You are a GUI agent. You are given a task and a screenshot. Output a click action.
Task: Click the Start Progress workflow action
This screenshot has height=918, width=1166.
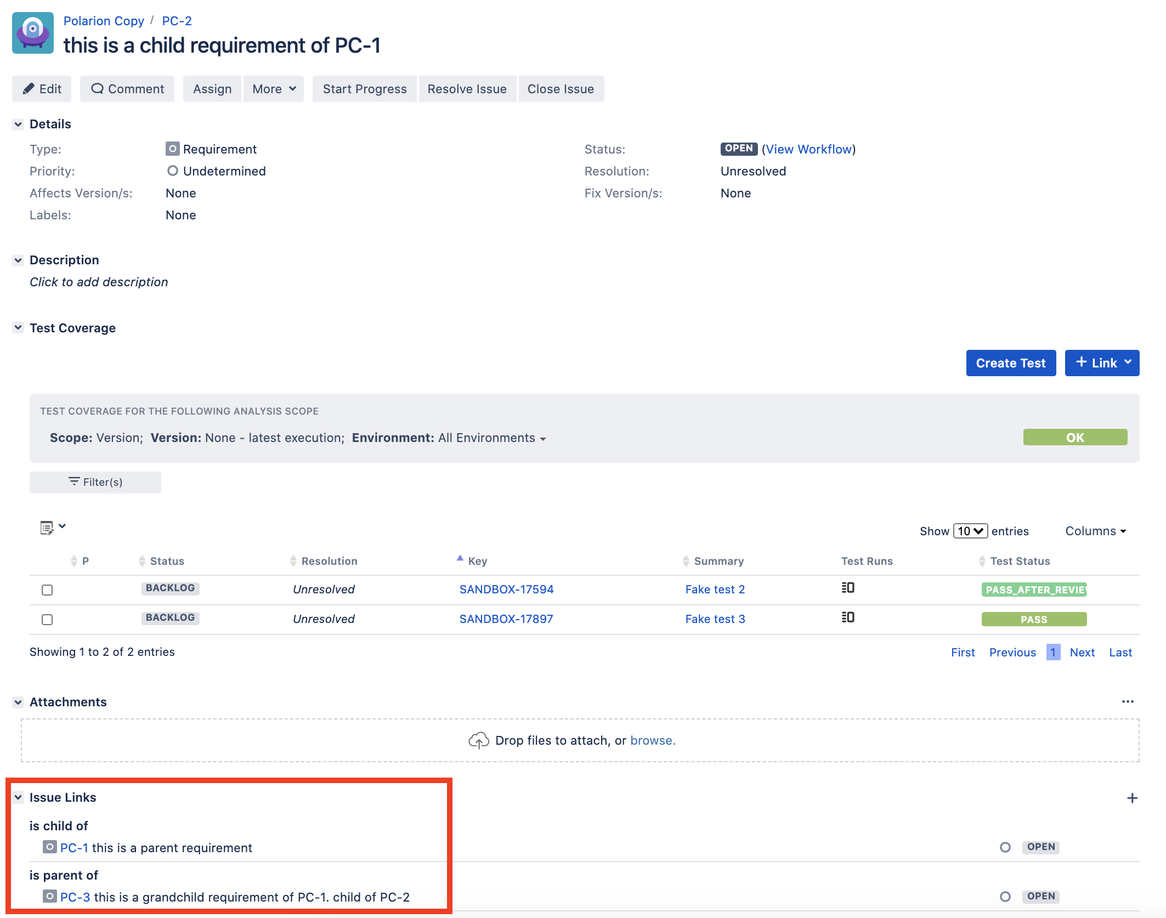(365, 89)
